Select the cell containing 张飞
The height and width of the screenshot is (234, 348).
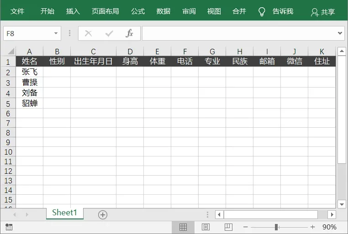pos(29,72)
